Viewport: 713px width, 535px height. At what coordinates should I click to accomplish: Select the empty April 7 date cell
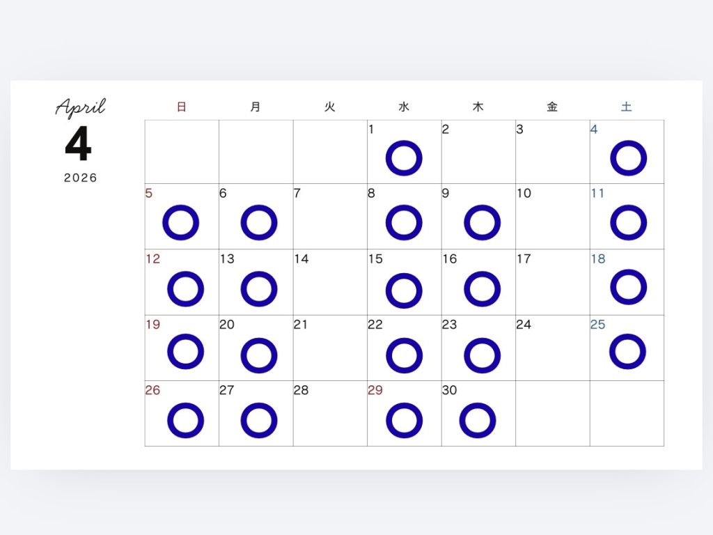coord(330,217)
